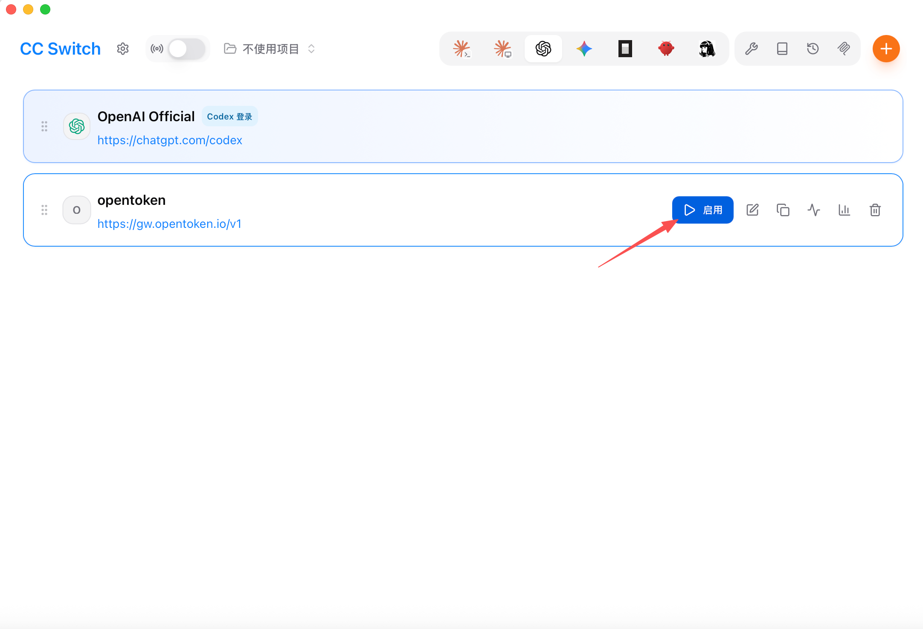Switch to the Claude starburst tab with monitor badge
The width and height of the screenshot is (923, 629).
tap(502, 49)
